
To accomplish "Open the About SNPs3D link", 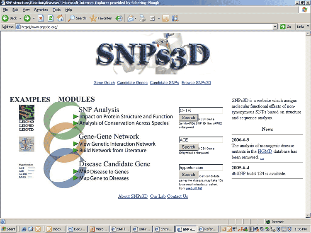I will coord(133,197).
